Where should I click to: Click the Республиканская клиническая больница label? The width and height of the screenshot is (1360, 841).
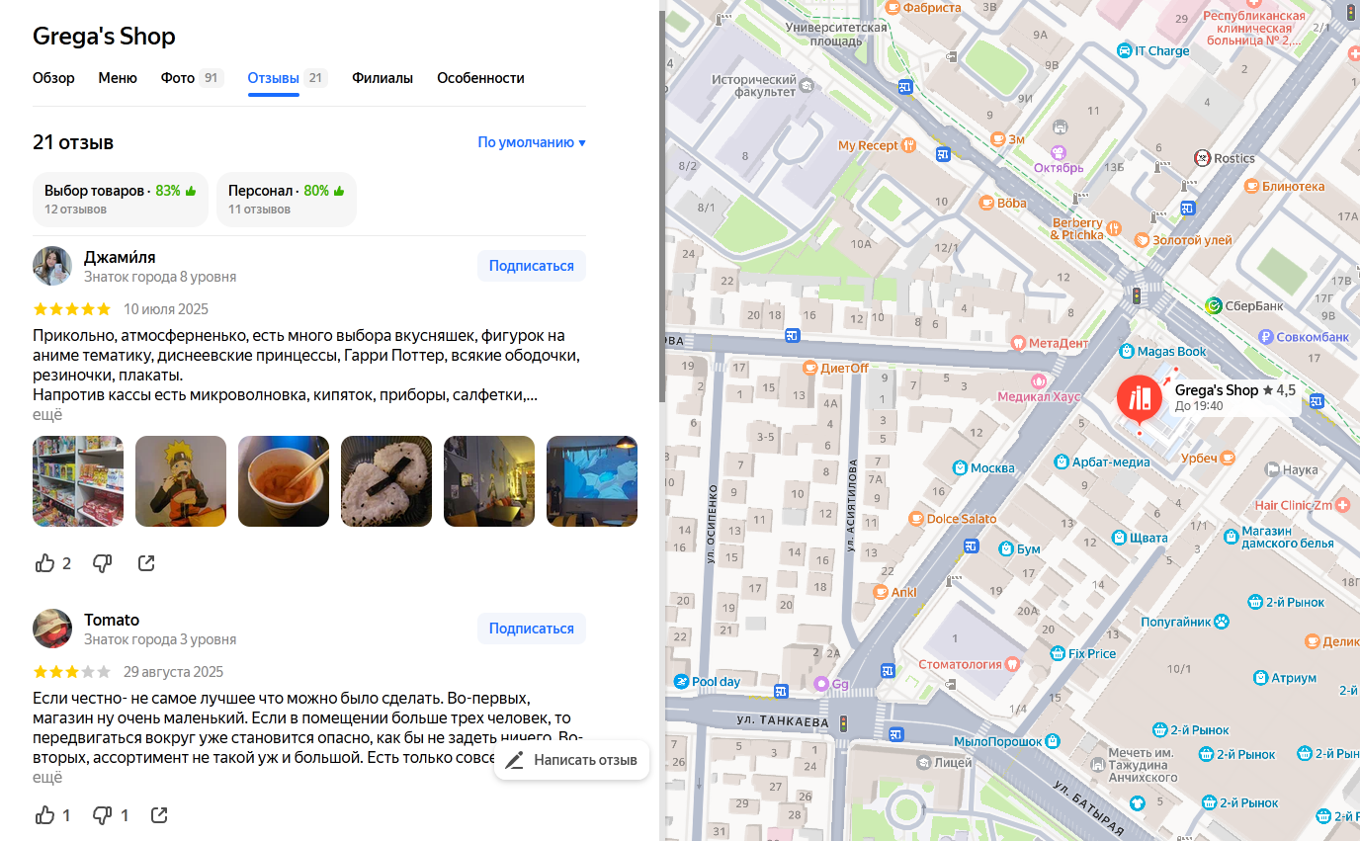[1254, 28]
